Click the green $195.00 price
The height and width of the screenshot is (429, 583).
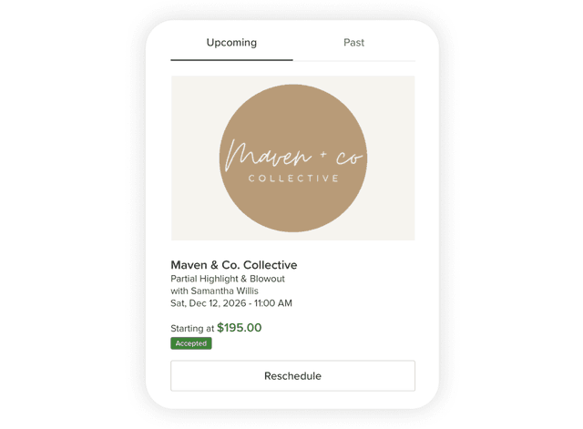pos(240,328)
